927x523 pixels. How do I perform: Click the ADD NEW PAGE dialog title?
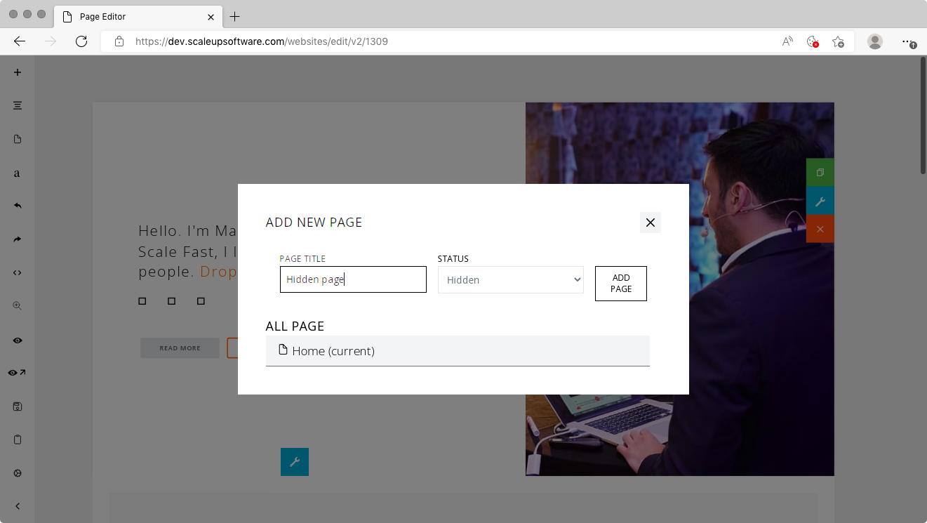[x=314, y=223]
